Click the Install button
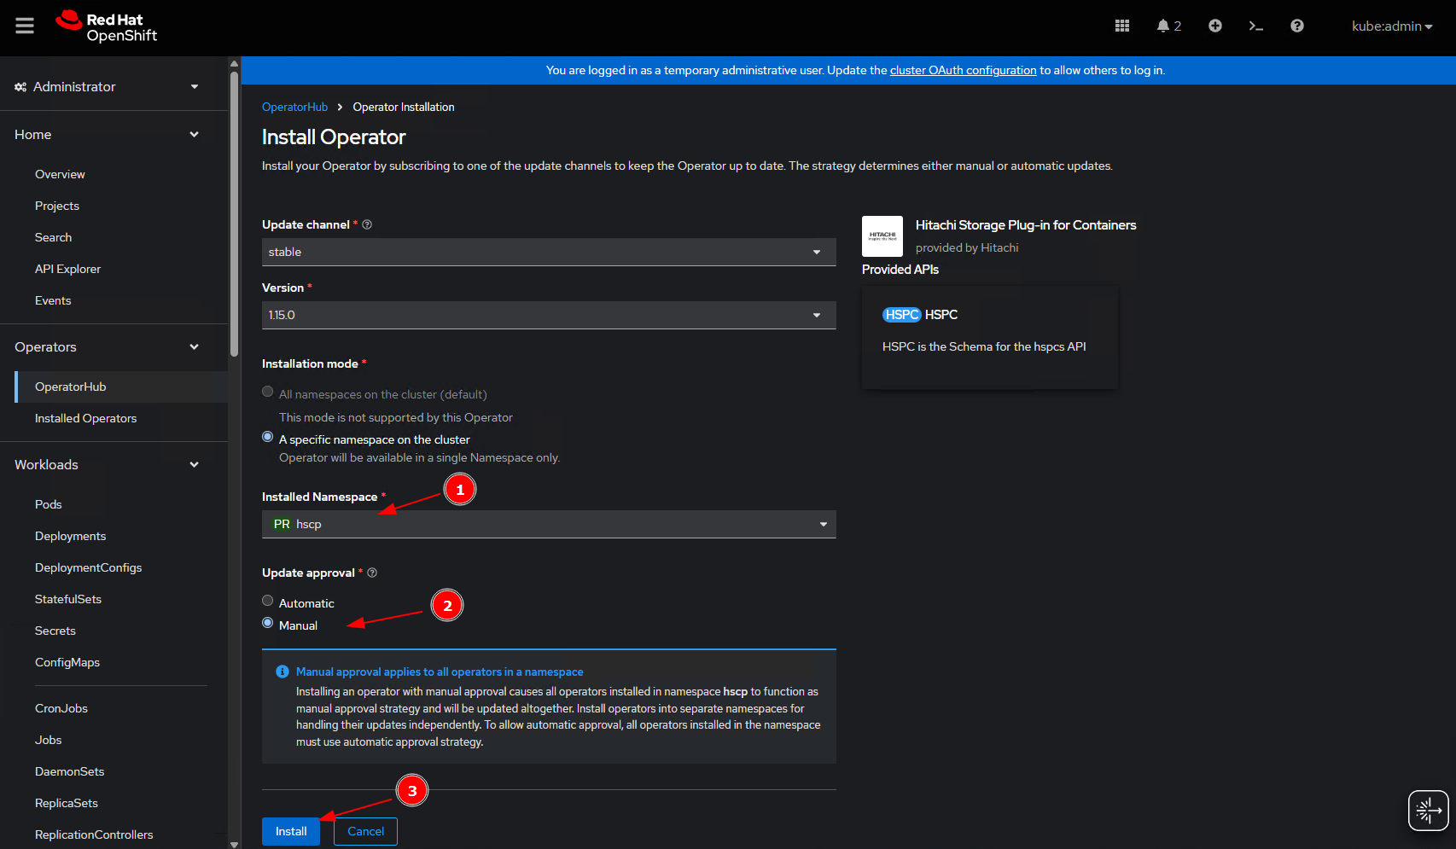The width and height of the screenshot is (1456, 849). coord(291,831)
